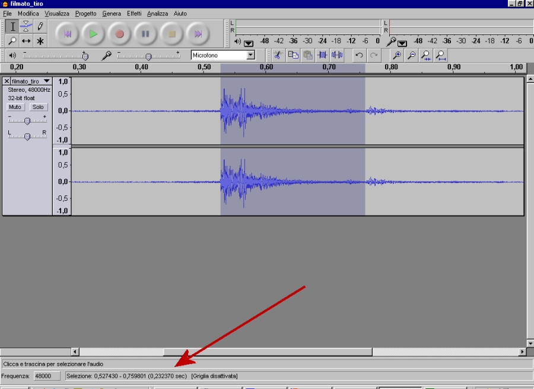Click horizontal scrollbar left arrow
Image resolution: width=534 pixels, height=389 pixels.
[x=75, y=352]
